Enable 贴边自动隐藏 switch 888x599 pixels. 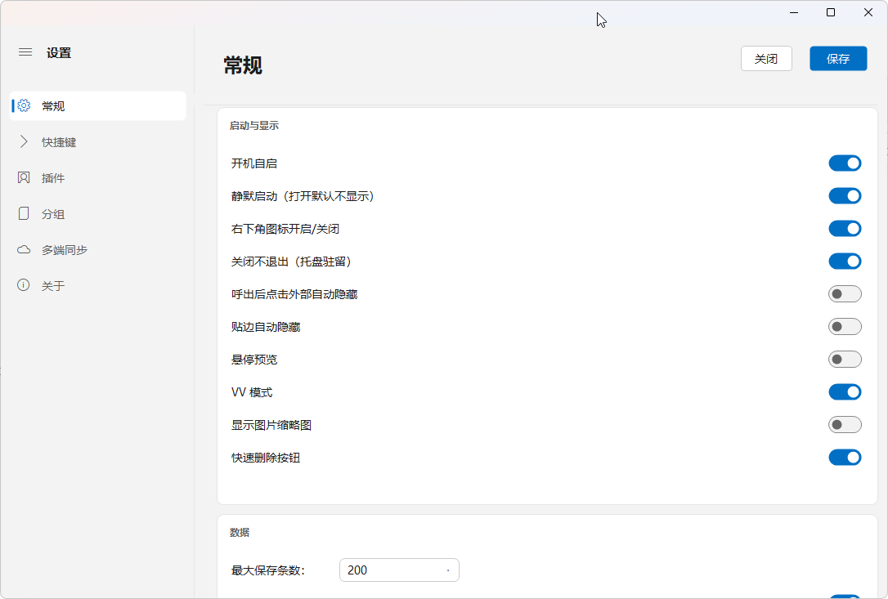tap(845, 327)
